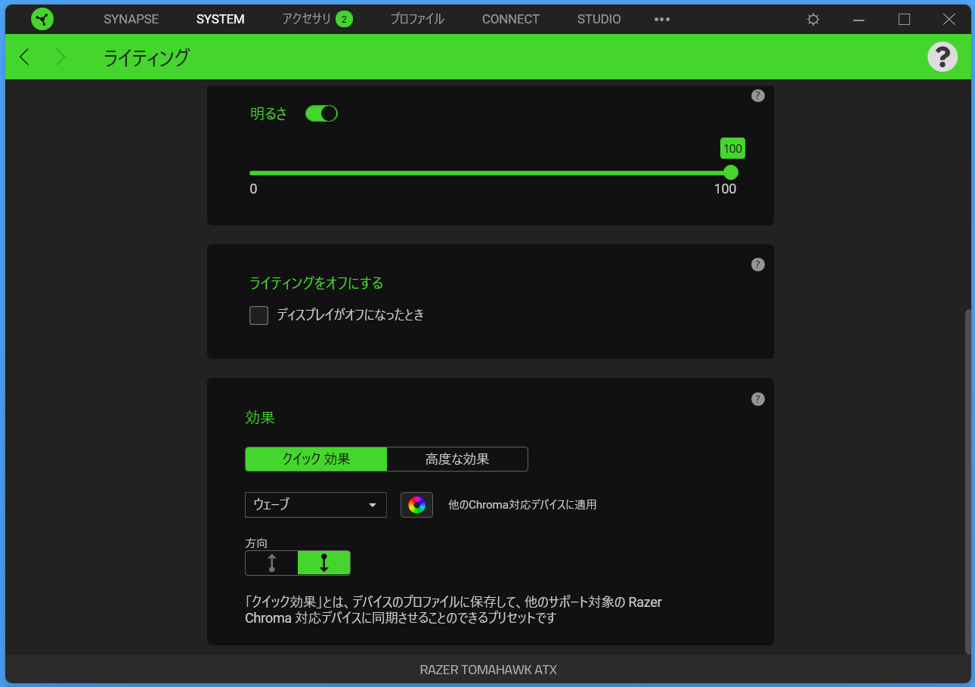Viewport: 975px width, 687px height.
Task: Show help for the brightness panel
Action: tap(758, 96)
